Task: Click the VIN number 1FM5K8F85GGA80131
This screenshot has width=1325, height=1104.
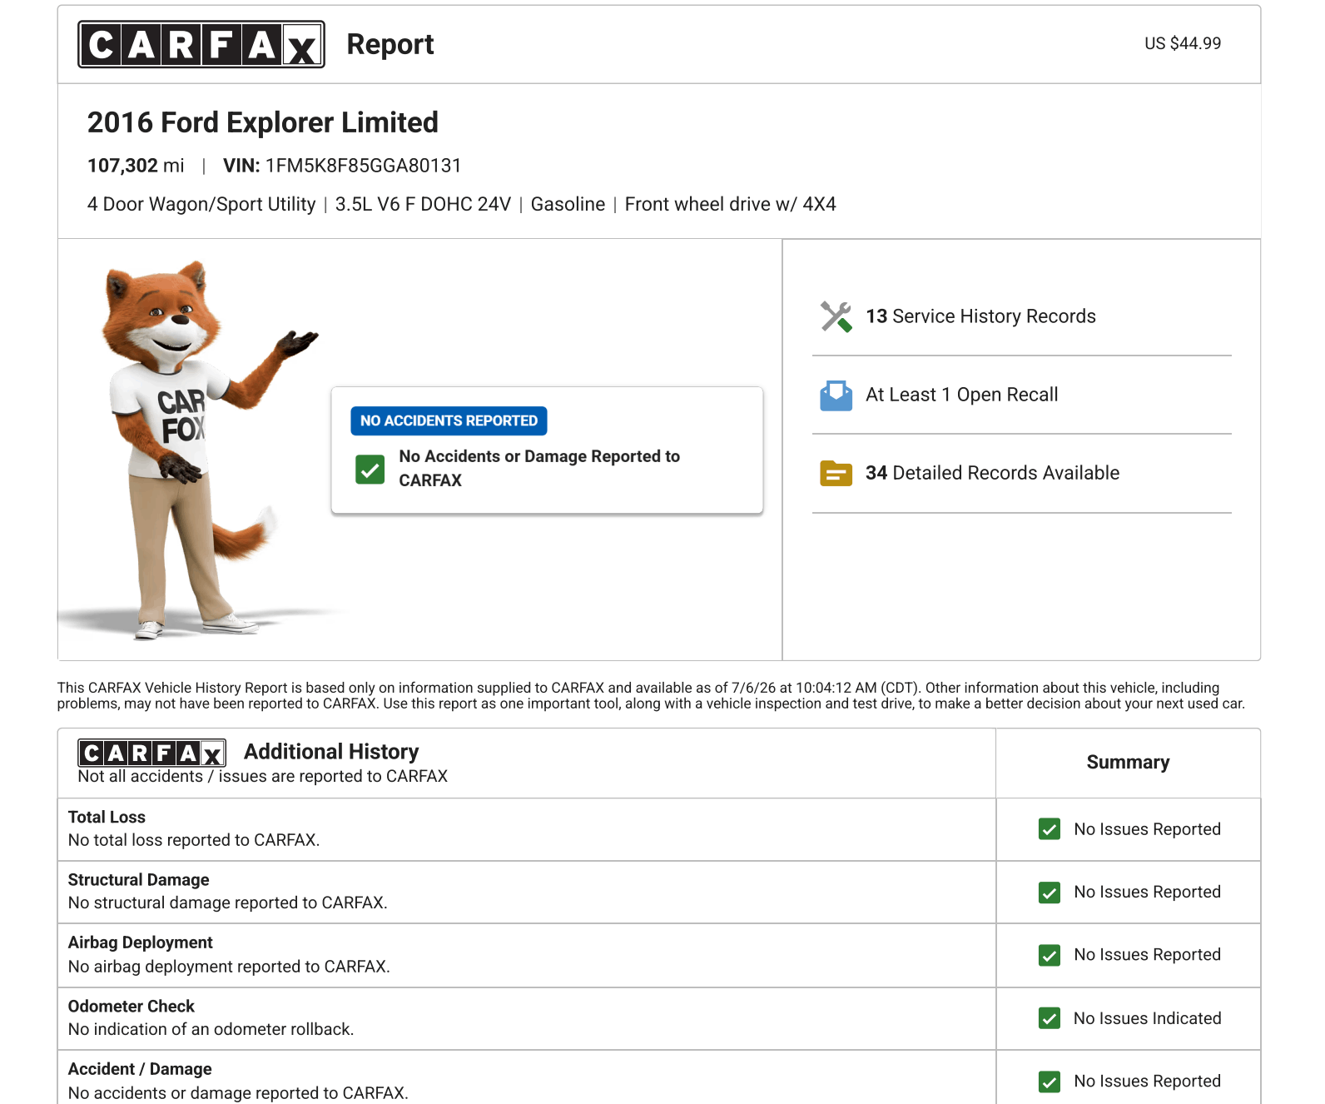Action: [363, 166]
